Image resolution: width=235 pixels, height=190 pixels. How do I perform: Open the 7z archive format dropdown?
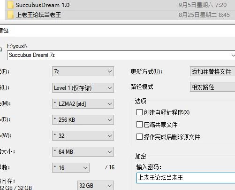[83, 71]
